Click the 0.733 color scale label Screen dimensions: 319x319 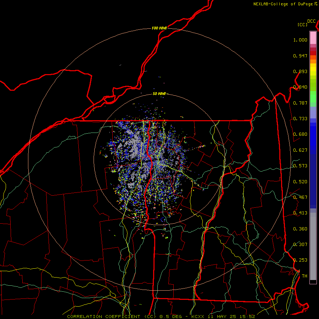pos(300,119)
